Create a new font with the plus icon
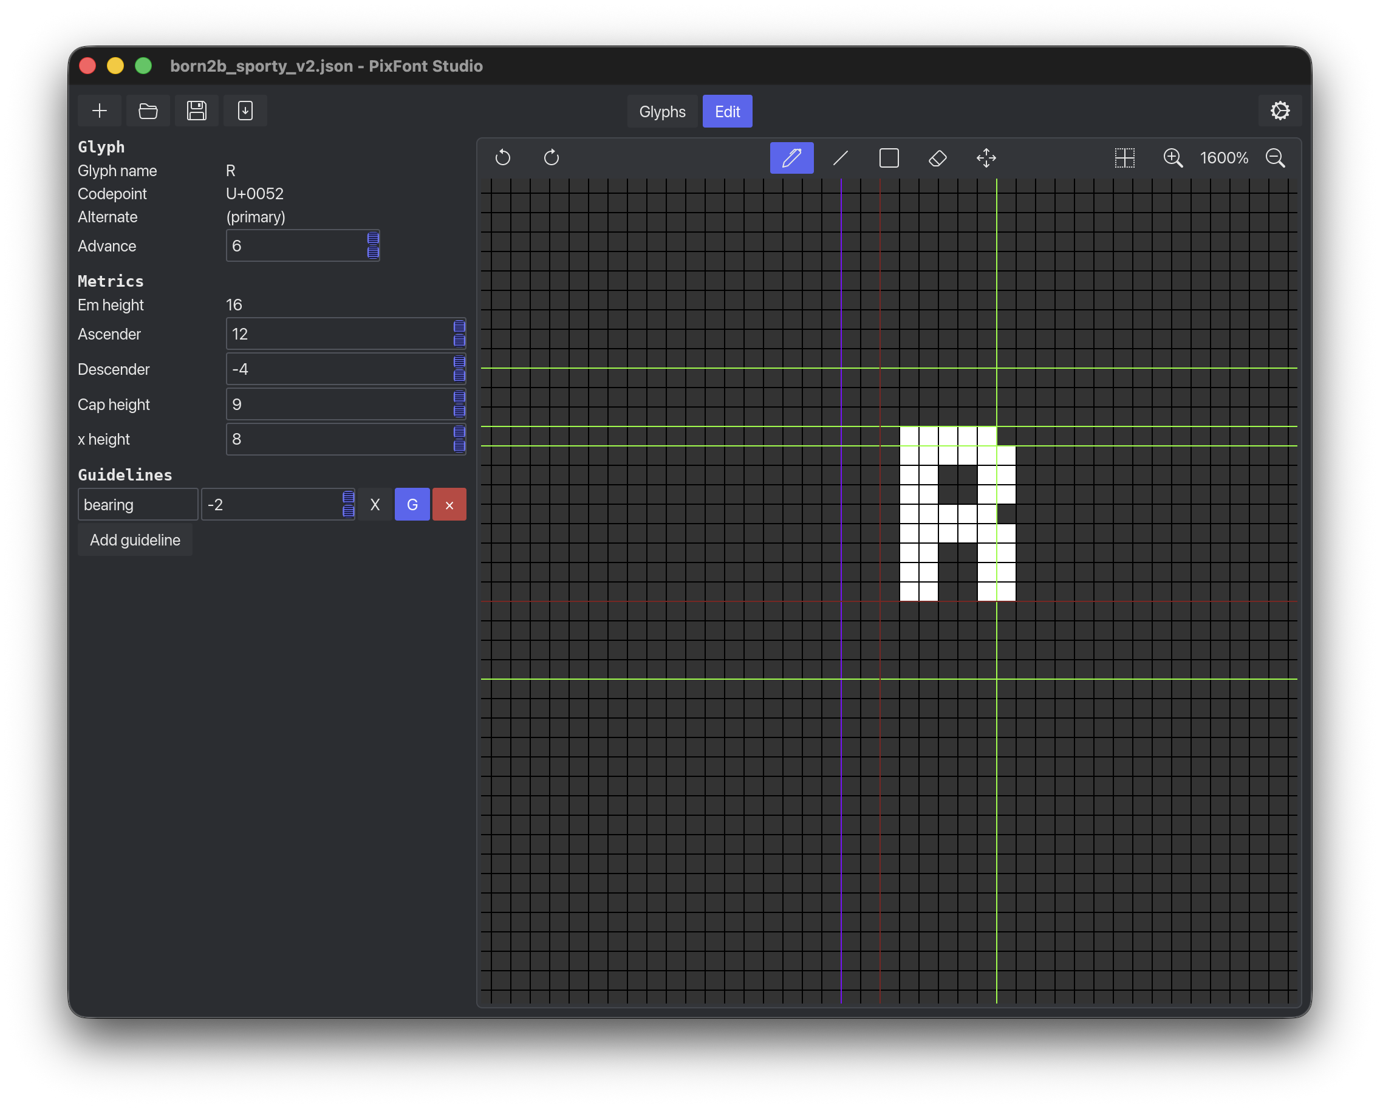1380x1108 pixels. (99, 111)
